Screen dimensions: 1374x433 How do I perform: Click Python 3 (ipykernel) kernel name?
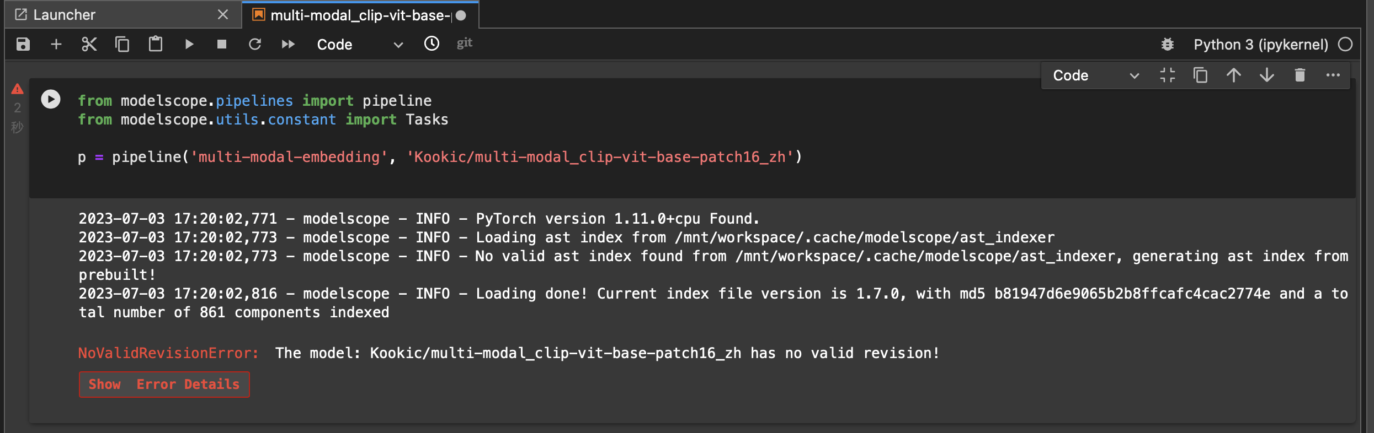click(x=1261, y=44)
